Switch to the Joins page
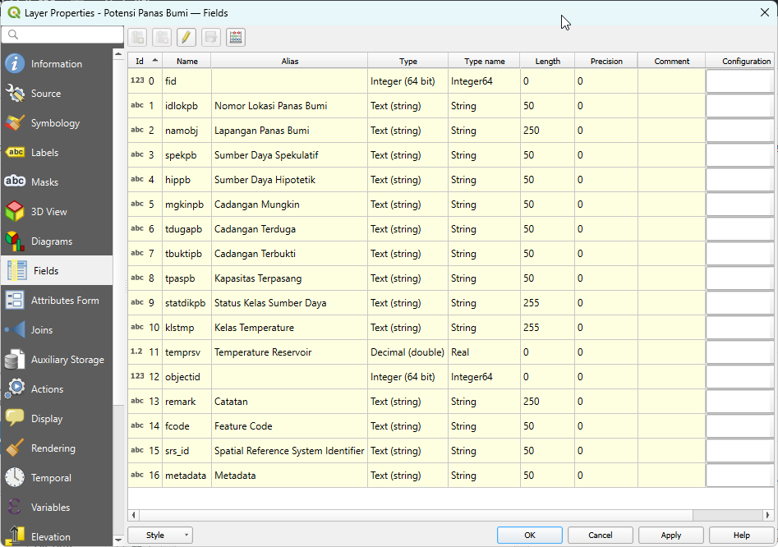This screenshot has width=778, height=547. pos(41,330)
